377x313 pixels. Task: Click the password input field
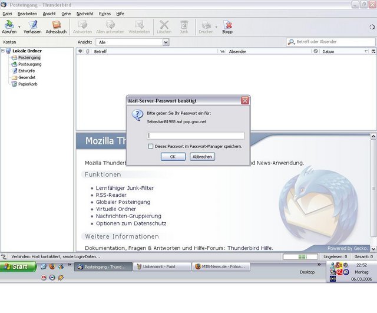[196, 136]
